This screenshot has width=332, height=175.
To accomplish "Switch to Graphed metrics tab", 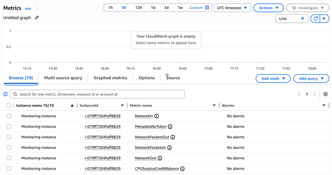I will click(x=110, y=78).
